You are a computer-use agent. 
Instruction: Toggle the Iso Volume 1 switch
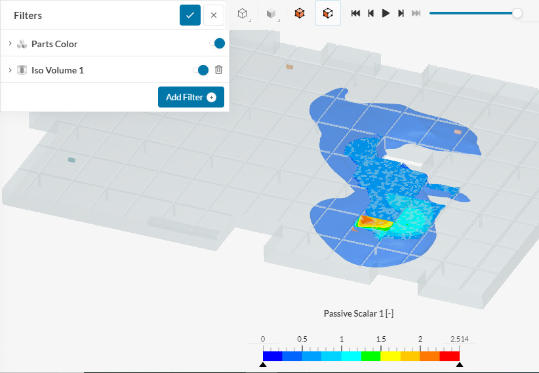(201, 70)
